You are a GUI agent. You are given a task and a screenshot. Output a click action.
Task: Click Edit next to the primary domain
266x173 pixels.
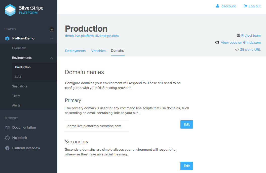click(186, 124)
